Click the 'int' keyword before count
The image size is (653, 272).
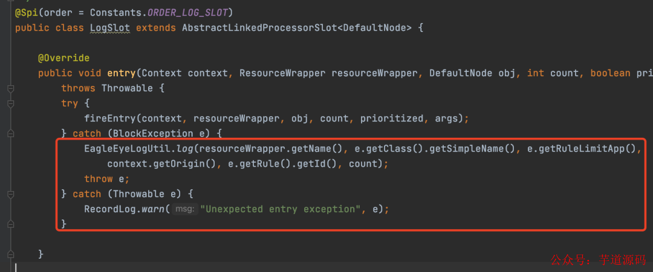pos(535,73)
